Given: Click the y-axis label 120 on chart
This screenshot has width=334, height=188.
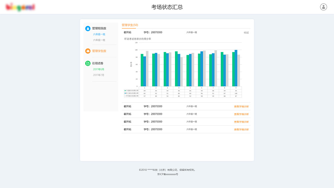Looking at the screenshot, I should pyautogui.click(x=136, y=43).
